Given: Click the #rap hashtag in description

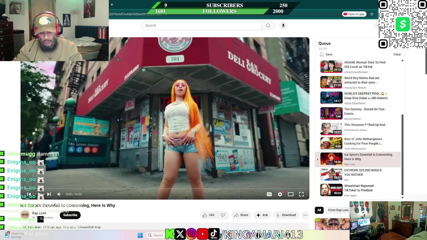Looking at the screenshot, I should tap(97, 227).
